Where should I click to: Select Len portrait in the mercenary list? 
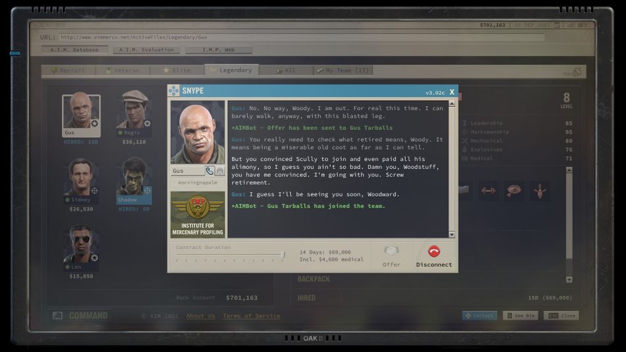(81, 248)
